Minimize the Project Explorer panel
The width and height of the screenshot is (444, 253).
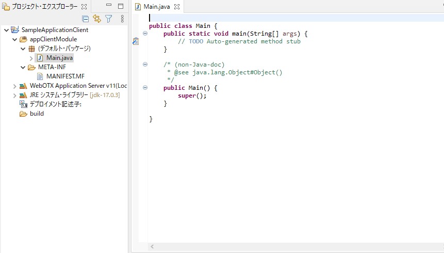tap(109, 6)
